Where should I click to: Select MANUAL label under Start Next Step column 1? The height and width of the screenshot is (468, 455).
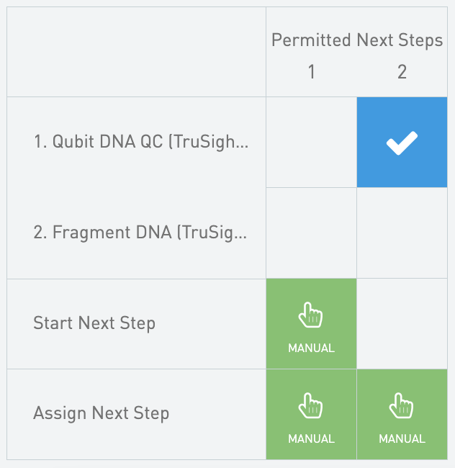311,348
